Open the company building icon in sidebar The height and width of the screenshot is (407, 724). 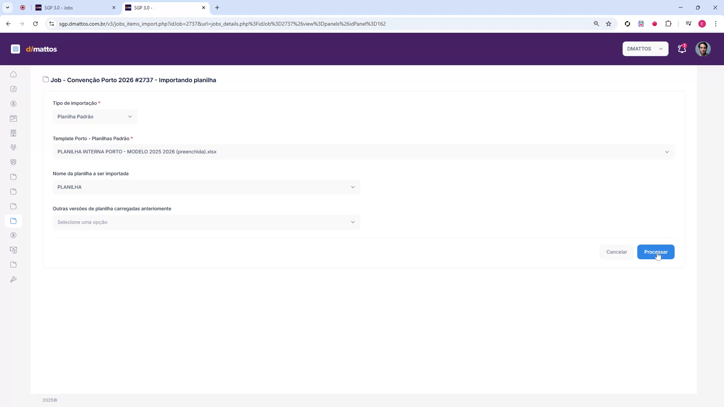point(14,133)
